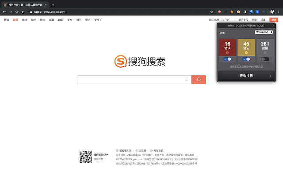The image size is (283, 177).
Task: Click the 搜狗搜索APP label
Action: 101,155
